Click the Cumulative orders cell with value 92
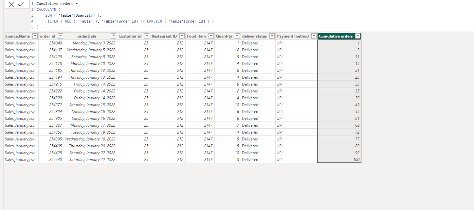The height and width of the screenshot is (210, 474). click(339, 153)
